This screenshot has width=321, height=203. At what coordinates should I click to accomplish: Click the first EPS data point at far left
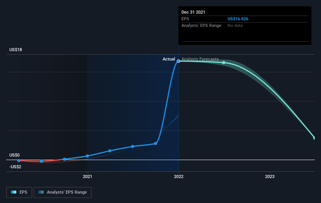(19, 160)
